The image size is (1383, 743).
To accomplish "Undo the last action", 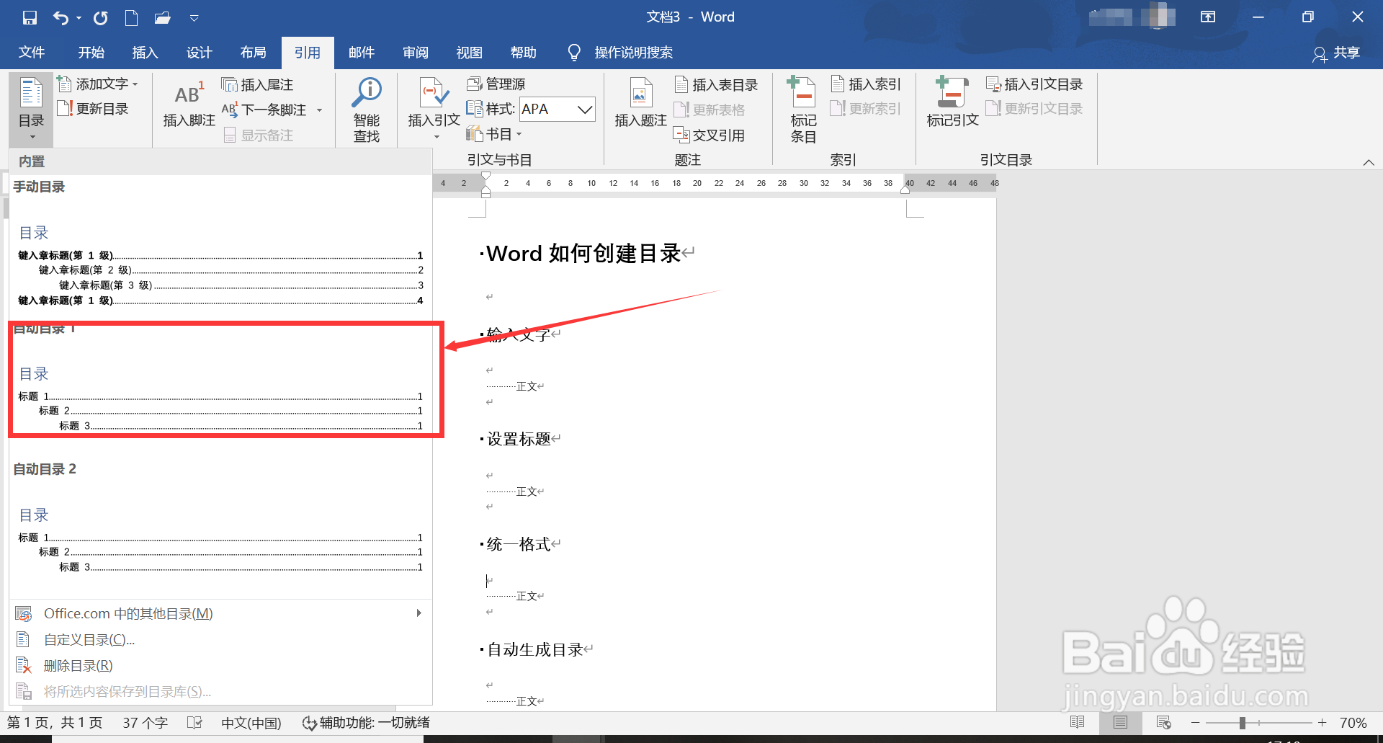I will 61,17.
